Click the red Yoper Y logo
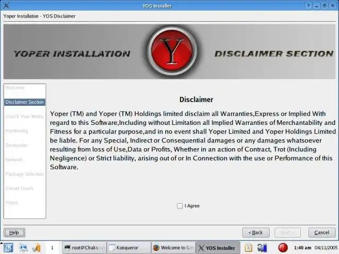339x254 pixels. 172,51
